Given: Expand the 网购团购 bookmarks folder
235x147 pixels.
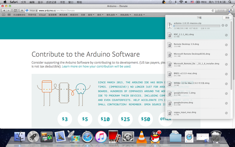Looking at the screenshot, I should pos(126,15).
